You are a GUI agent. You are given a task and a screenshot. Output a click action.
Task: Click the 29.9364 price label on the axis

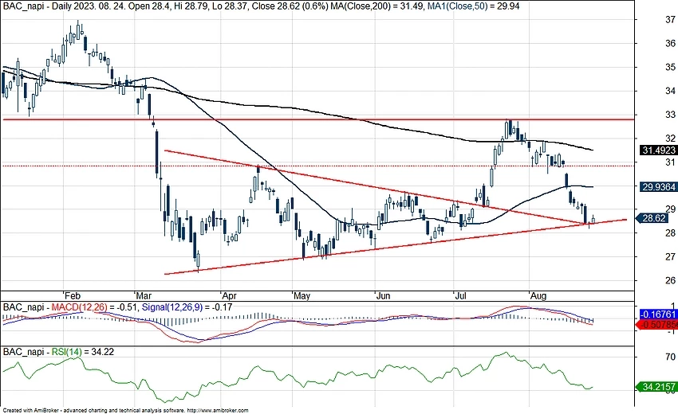pos(659,187)
